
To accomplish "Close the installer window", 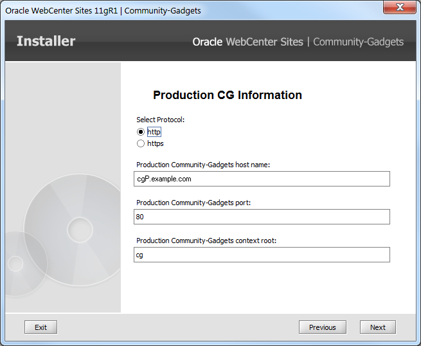I will coord(400,7).
